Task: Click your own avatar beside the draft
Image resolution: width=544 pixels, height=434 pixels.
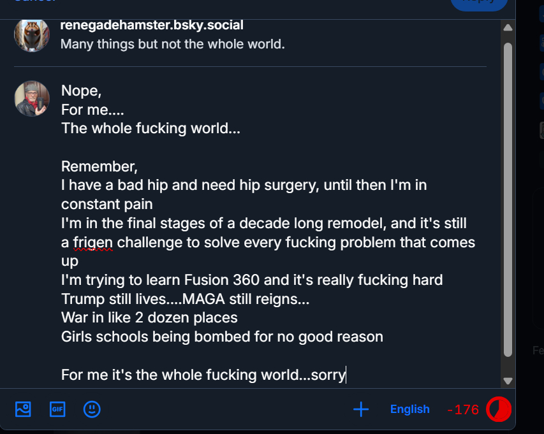Action: point(32,99)
